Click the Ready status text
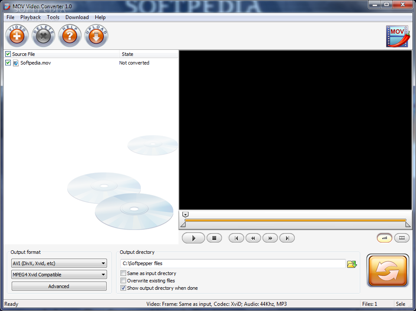This screenshot has height=311, width=416. point(11,304)
